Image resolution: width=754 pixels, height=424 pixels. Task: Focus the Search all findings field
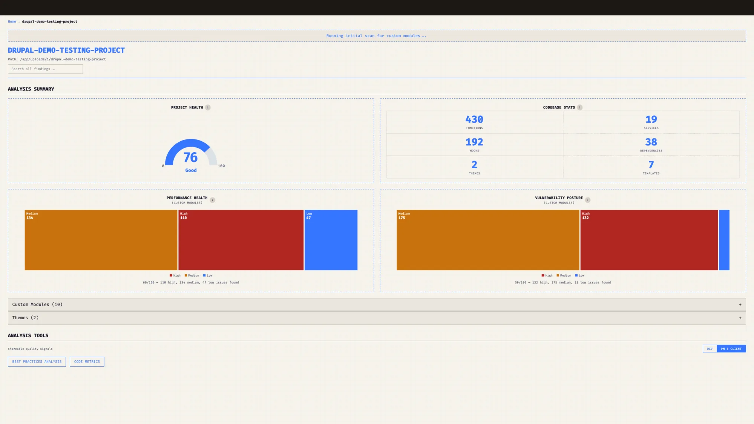(45, 69)
